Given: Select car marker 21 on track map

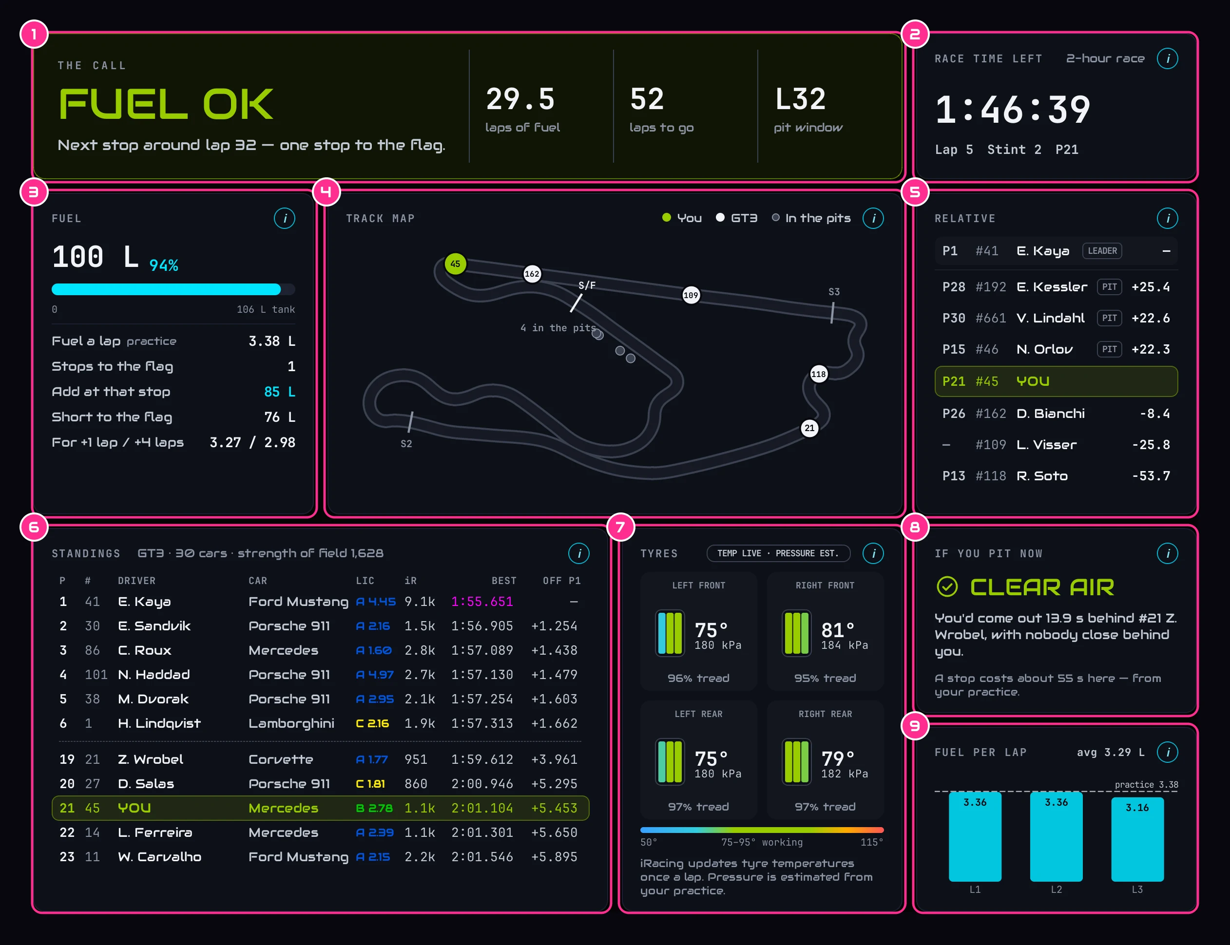Looking at the screenshot, I should [809, 428].
